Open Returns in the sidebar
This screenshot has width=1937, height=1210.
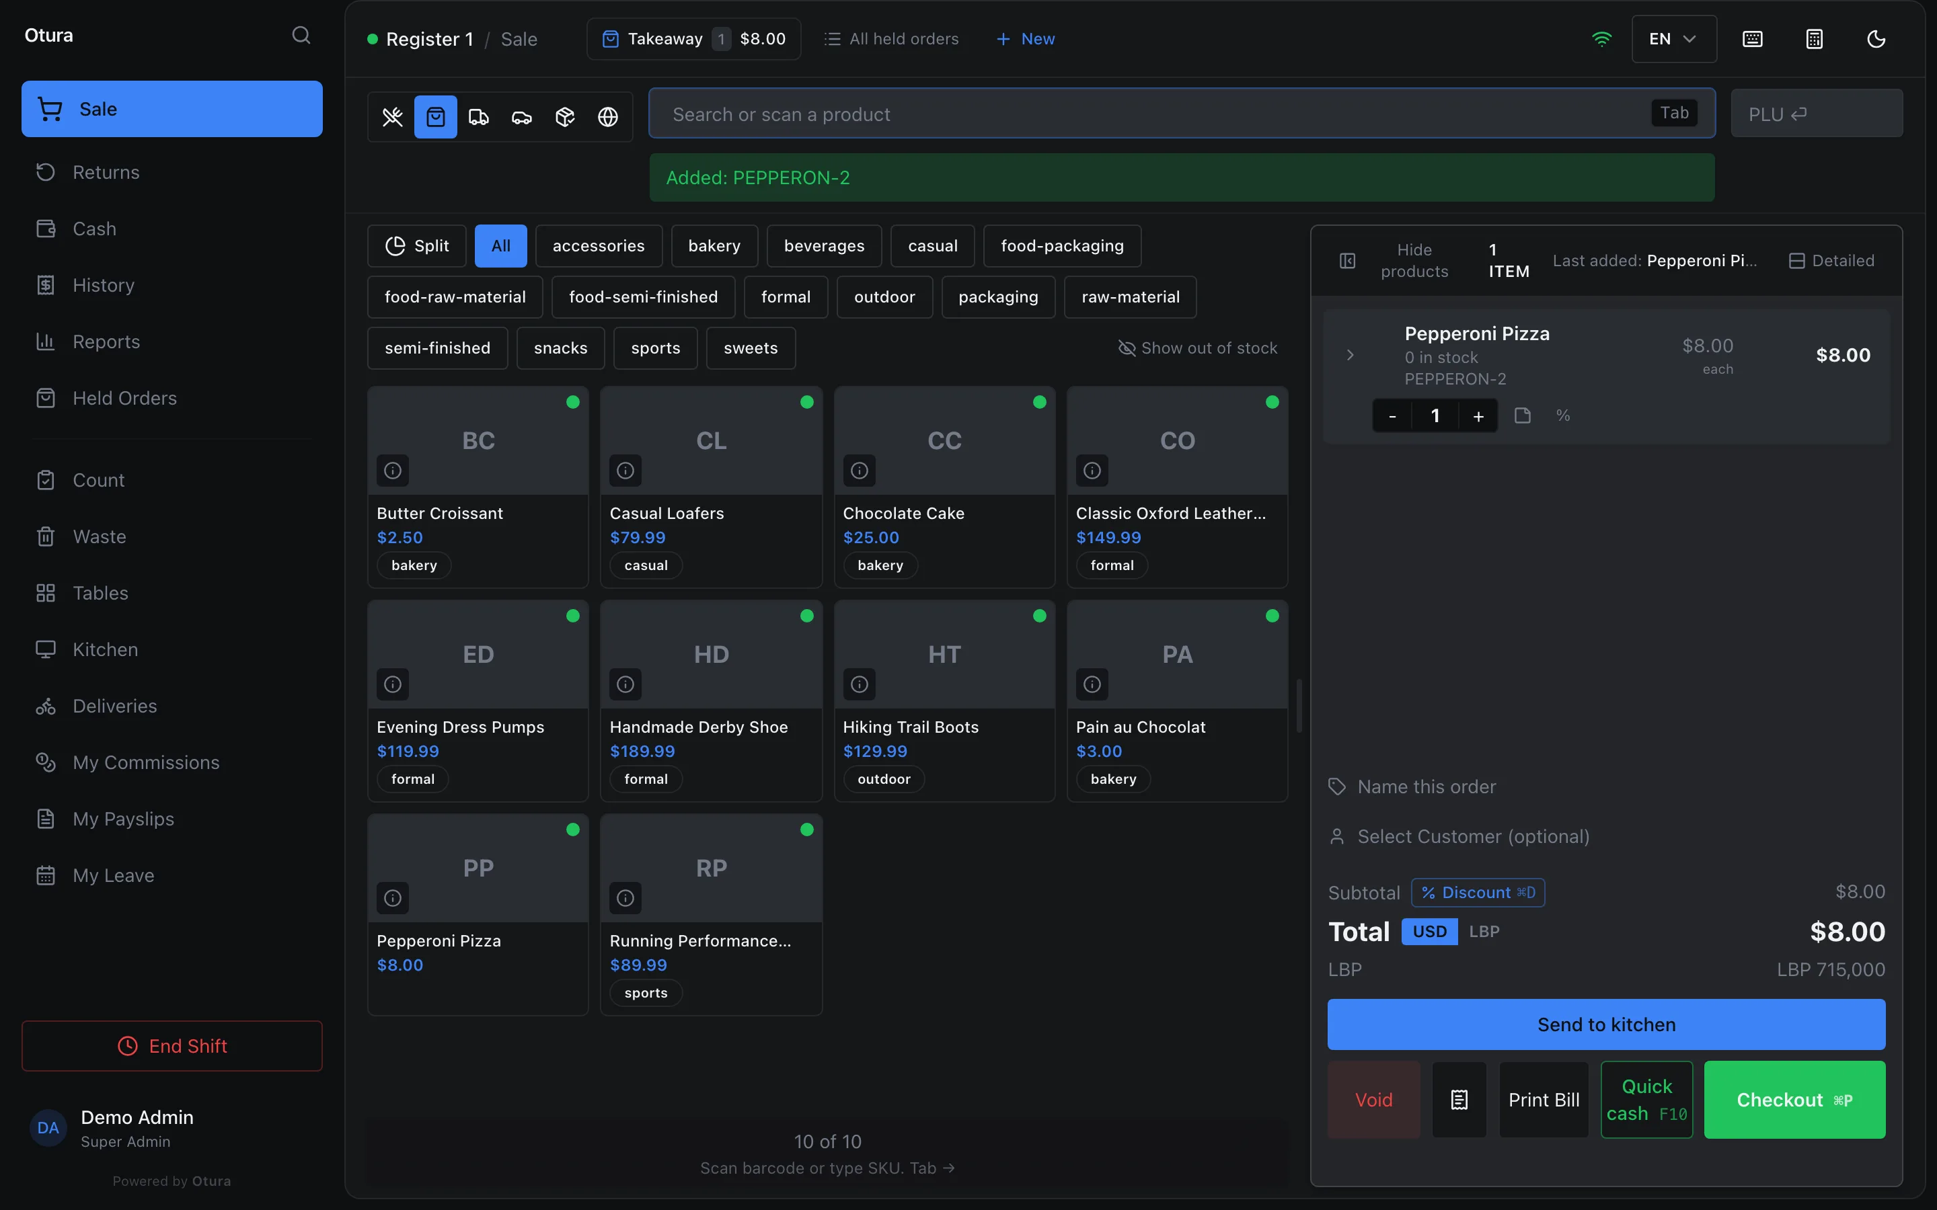pyautogui.click(x=172, y=172)
